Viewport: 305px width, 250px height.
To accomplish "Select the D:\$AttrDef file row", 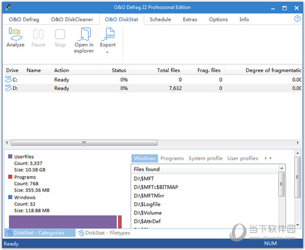I will [205, 221].
